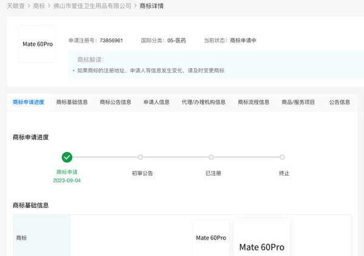
Task: Click the 终止 progress step marker
Action: [282, 157]
